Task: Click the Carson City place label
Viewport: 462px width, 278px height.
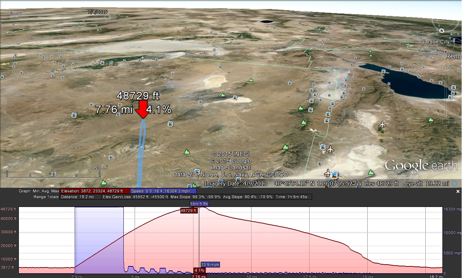Action: 435,42
